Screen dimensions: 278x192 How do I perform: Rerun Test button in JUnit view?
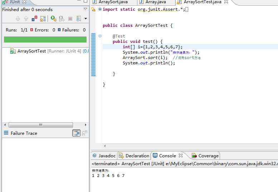pyautogui.click(x=53, y=19)
